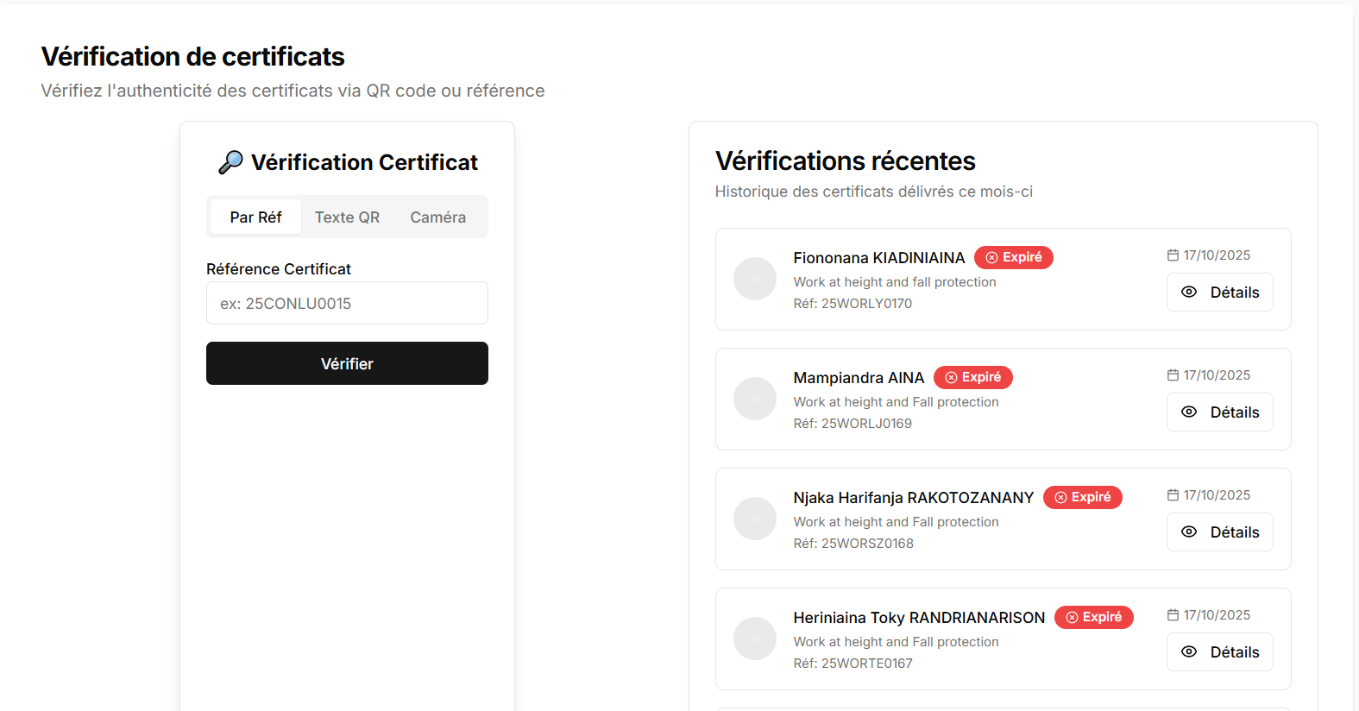Viewport: 1359px width, 711px height.
Task: Click the name Heriniaina Toky RANDRIANARISON
Action: 919,618
